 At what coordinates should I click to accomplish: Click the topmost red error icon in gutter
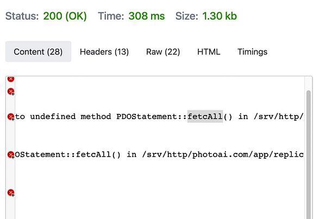[11, 79]
